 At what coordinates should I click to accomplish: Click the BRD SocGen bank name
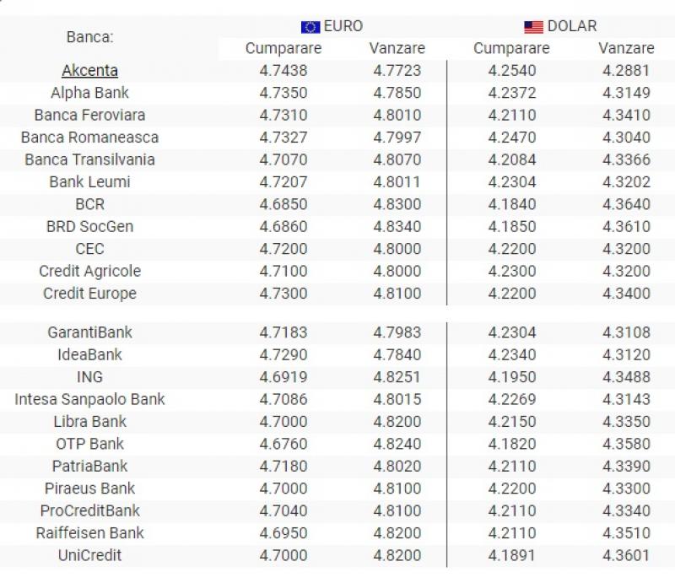pyautogui.click(x=89, y=226)
